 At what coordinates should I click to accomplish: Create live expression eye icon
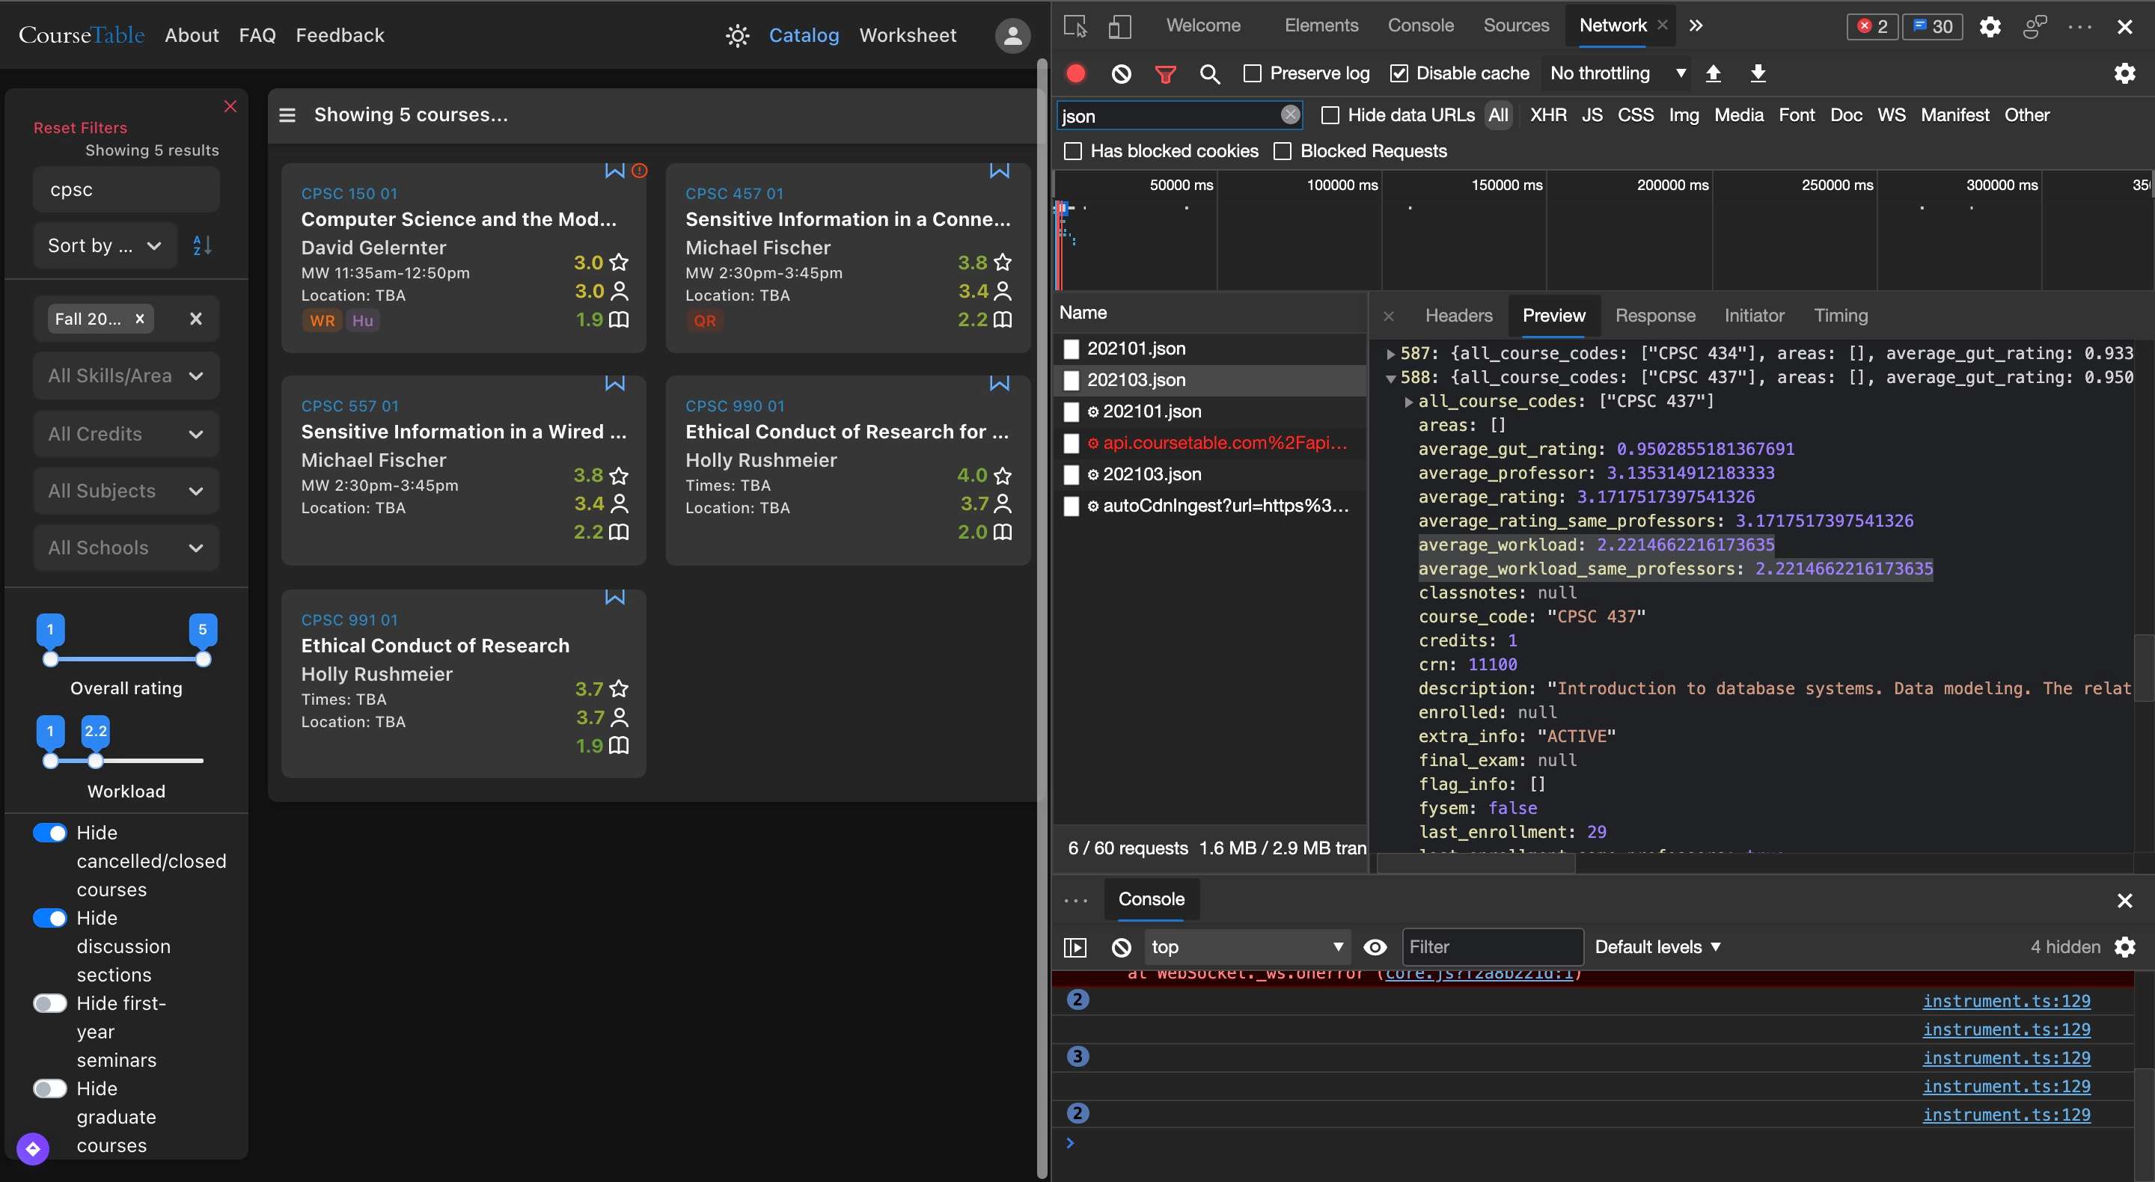(1375, 947)
